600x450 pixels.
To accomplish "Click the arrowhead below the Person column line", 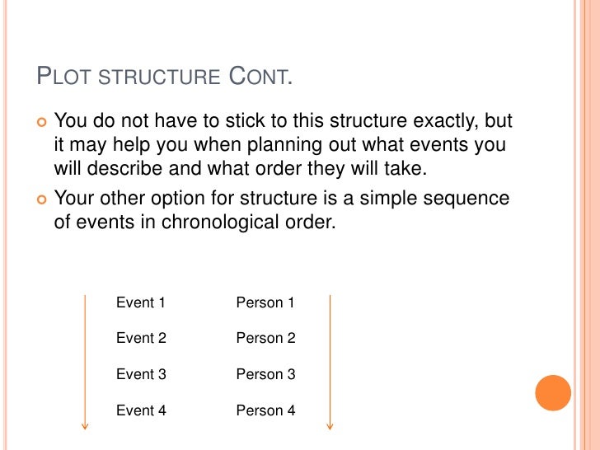I will pos(330,426).
